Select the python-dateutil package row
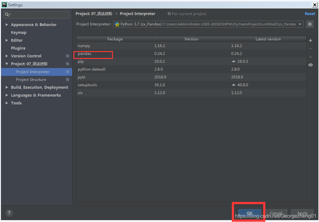 click(x=191, y=69)
